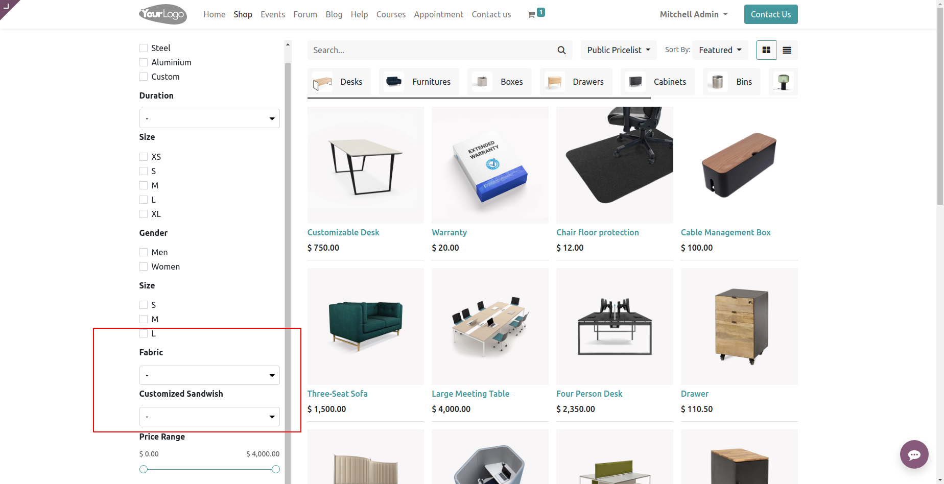Open the Customized Sandwish dropdown
Screen dimensions: 944x484
pos(209,417)
